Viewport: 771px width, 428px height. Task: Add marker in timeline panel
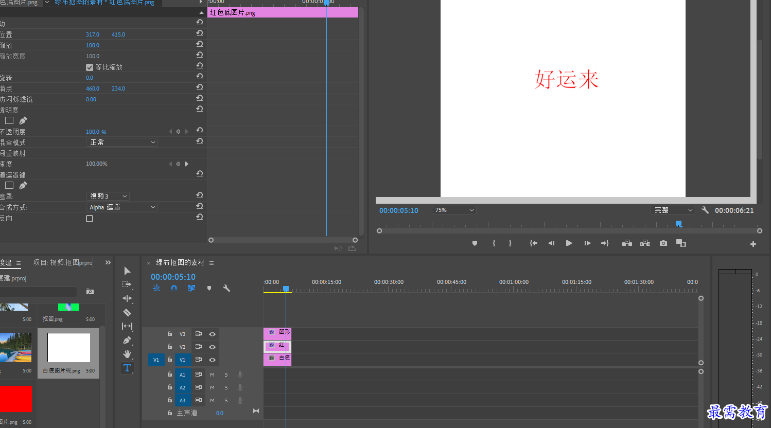point(209,289)
